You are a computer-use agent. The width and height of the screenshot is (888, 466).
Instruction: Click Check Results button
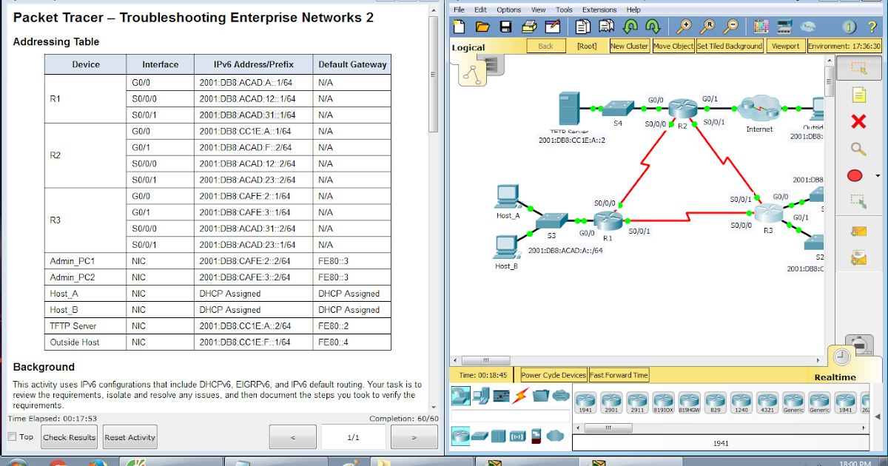coord(70,437)
